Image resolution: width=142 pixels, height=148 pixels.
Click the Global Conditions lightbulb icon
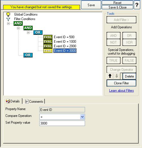pos(8,14)
